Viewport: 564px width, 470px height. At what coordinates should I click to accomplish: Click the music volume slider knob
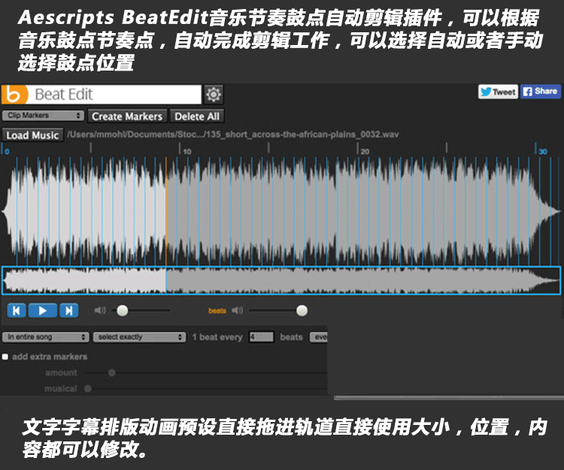[123, 311]
